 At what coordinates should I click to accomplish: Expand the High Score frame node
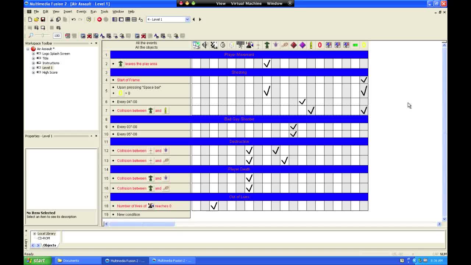click(33, 73)
